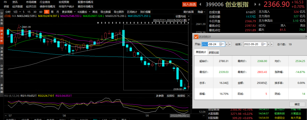Step the start date back one day

(x=227, y=44)
